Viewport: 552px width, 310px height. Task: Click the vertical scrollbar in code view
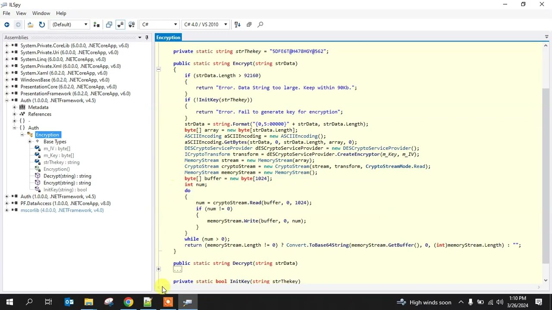(x=546, y=177)
